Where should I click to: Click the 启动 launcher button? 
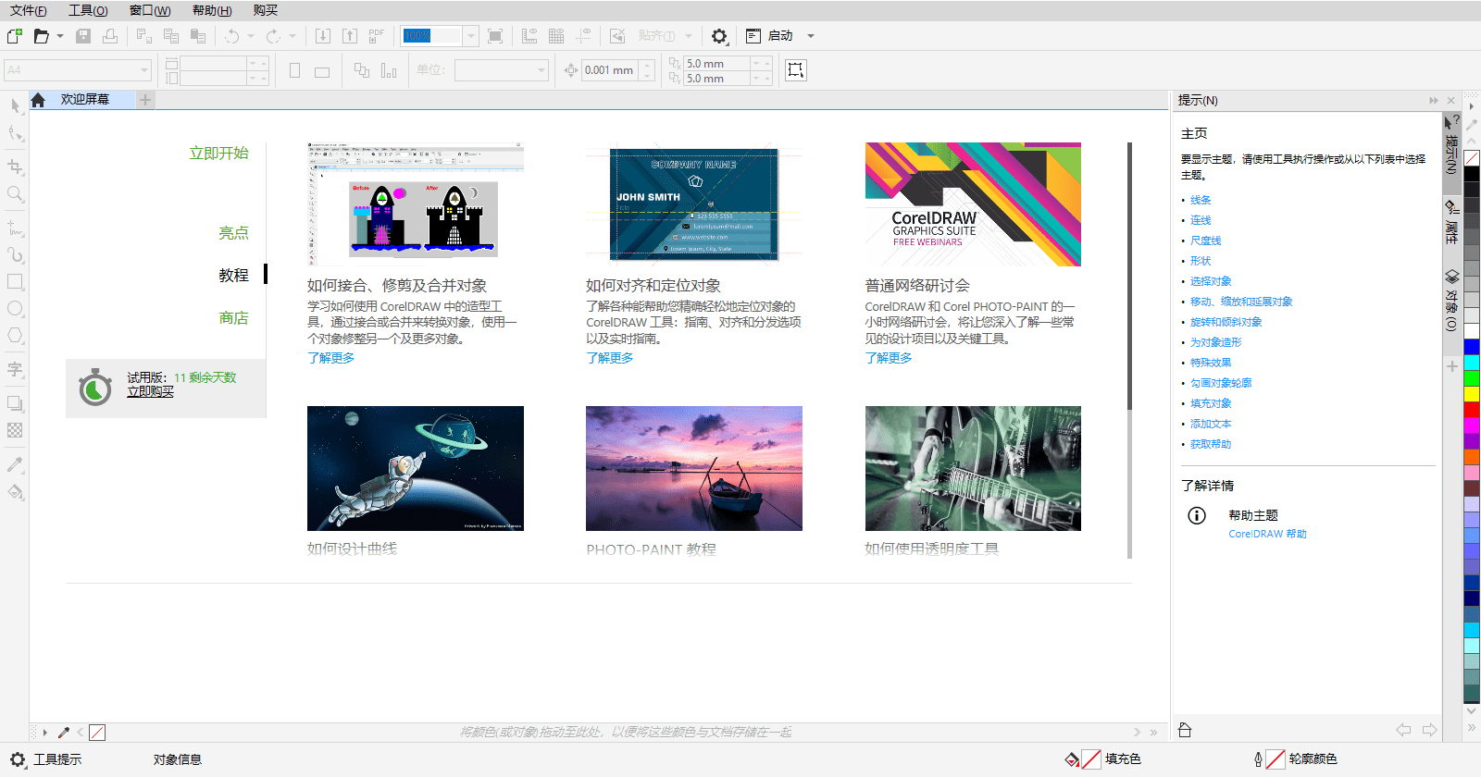(770, 36)
